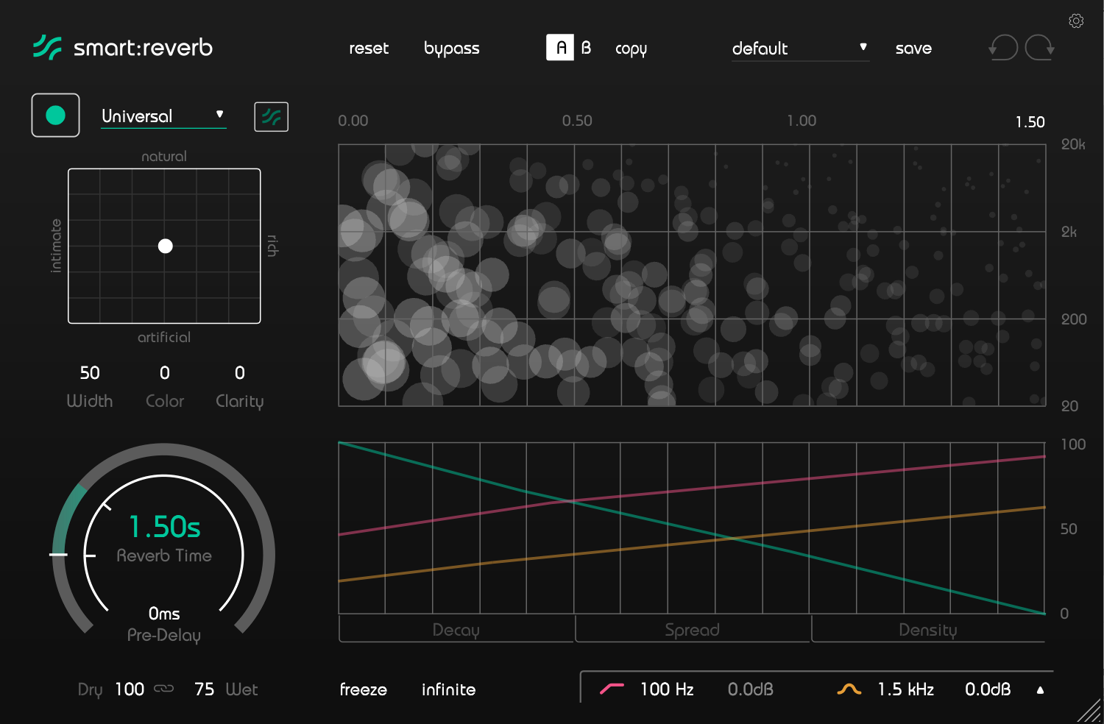Click the Width value 50

(90, 373)
